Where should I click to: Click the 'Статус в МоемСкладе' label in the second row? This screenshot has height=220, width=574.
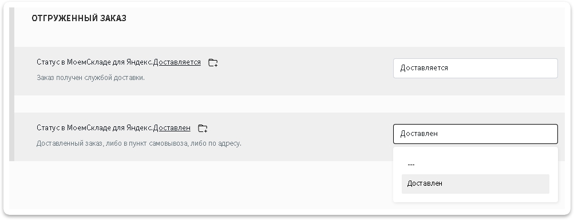pos(95,128)
